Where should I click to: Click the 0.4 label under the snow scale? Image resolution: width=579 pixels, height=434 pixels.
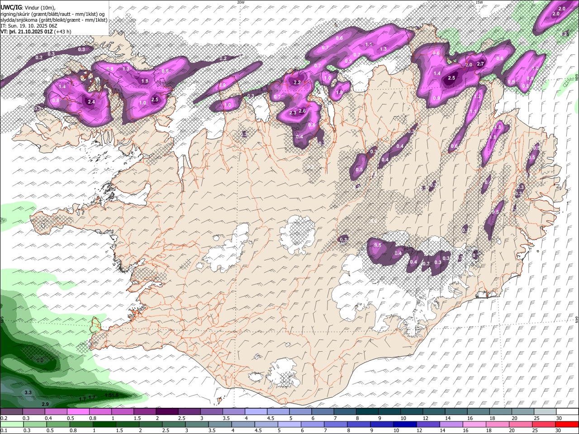click(x=48, y=418)
